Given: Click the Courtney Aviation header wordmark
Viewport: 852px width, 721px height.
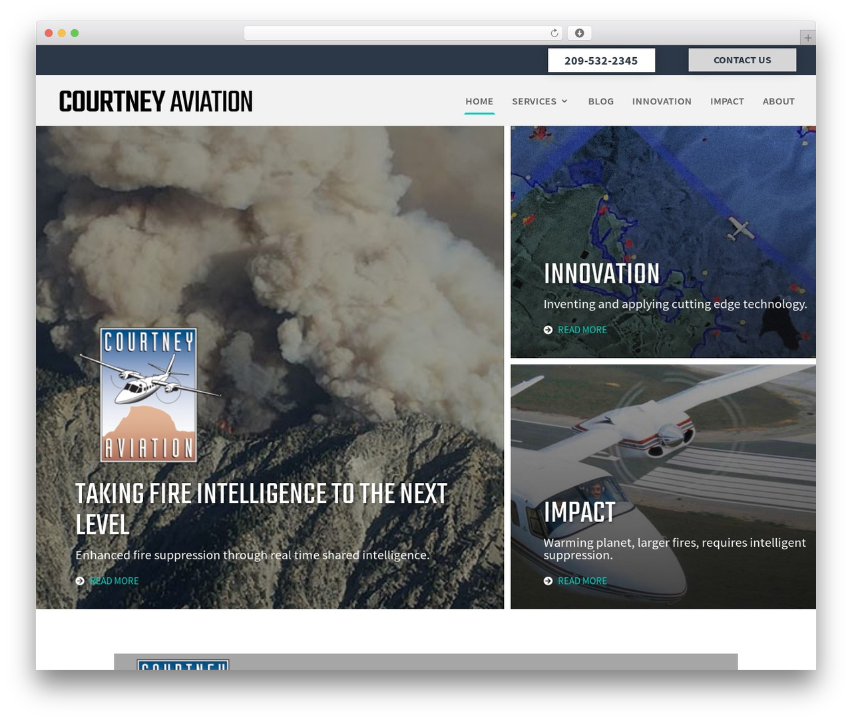Looking at the screenshot, I should [156, 102].
